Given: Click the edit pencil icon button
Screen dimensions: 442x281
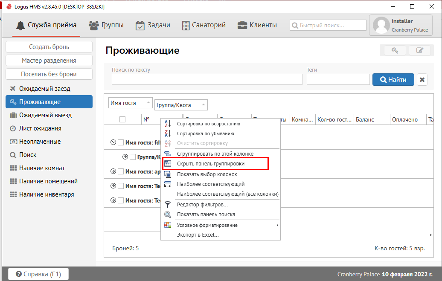Looking at the screenshot, I should pyautogui.click(x=419, y=50).
